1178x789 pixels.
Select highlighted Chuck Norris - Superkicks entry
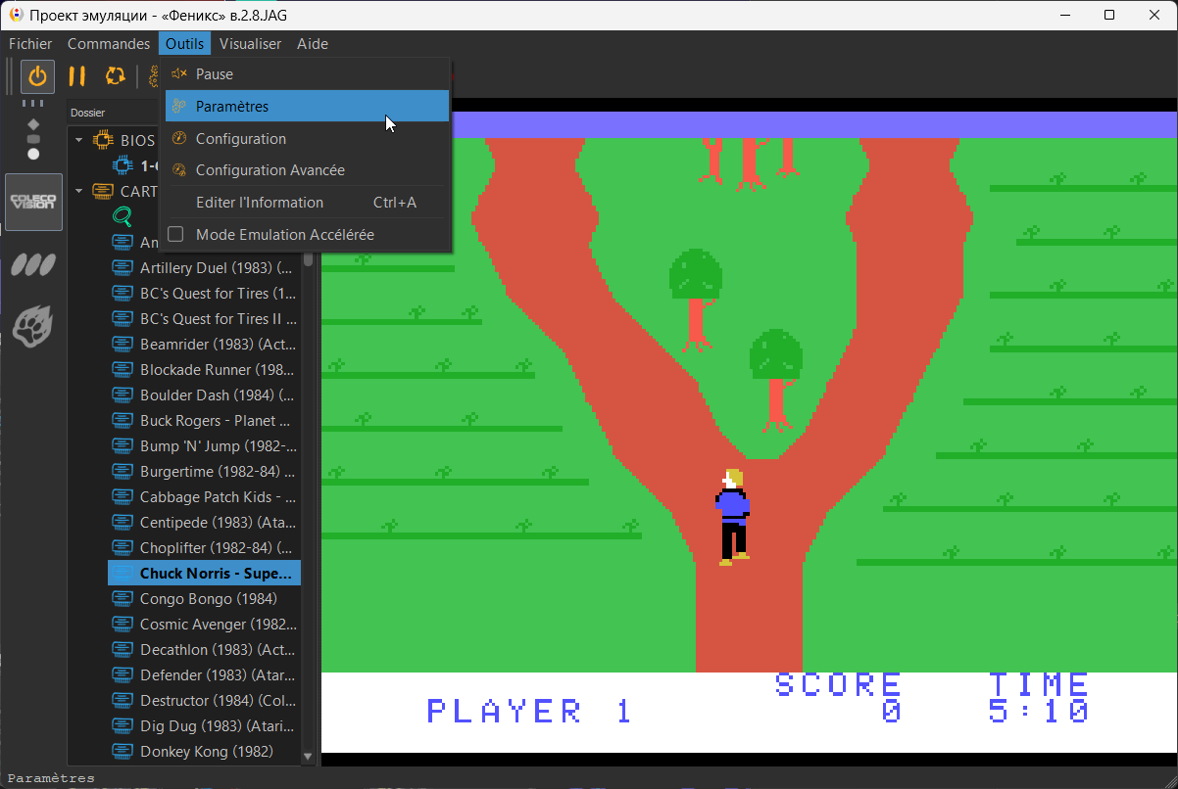pyautogui.click(x=204, y=573)
